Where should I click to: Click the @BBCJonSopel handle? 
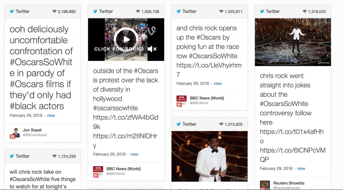(35, 135)
